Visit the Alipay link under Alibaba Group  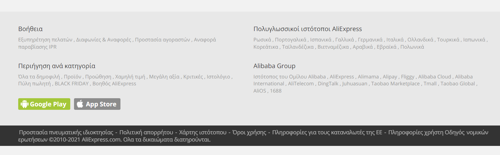tap(390, 77)
